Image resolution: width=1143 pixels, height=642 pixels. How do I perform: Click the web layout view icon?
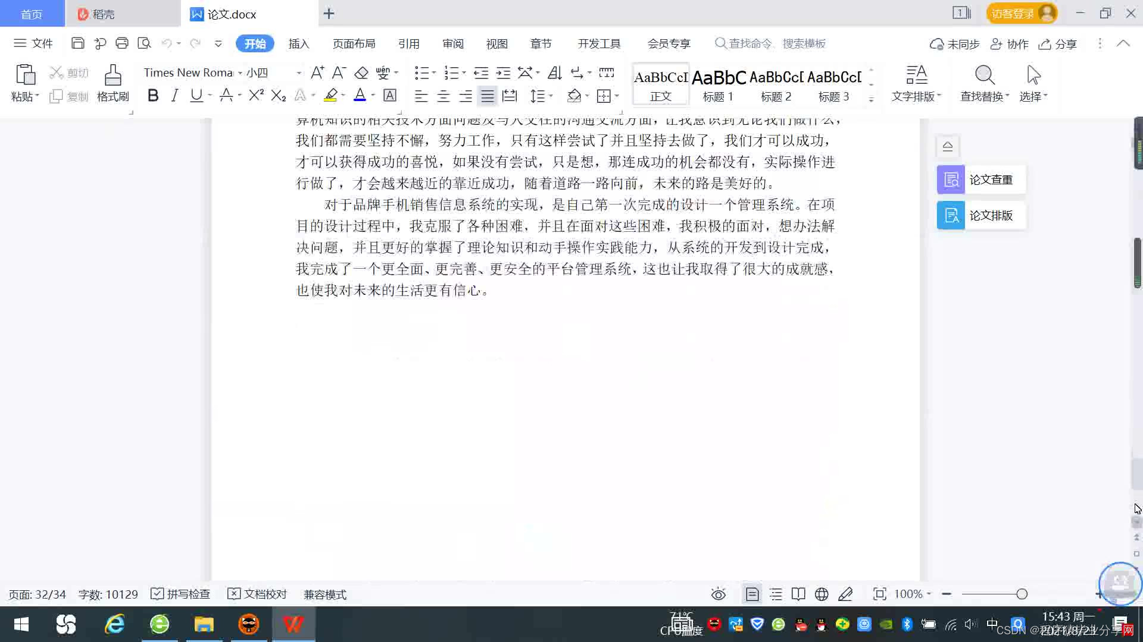[822, 594]
